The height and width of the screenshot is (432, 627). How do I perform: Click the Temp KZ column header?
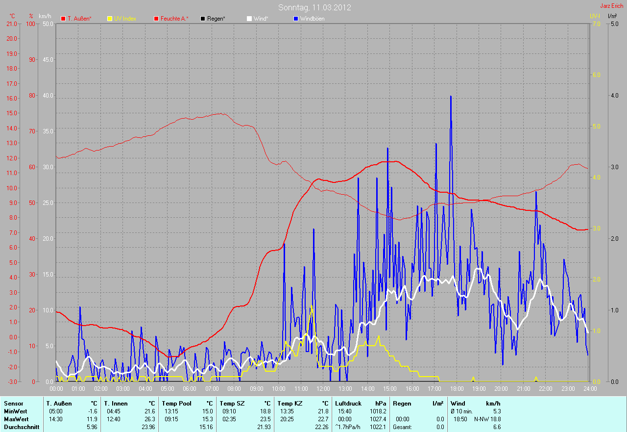click(x=289, y=403)
